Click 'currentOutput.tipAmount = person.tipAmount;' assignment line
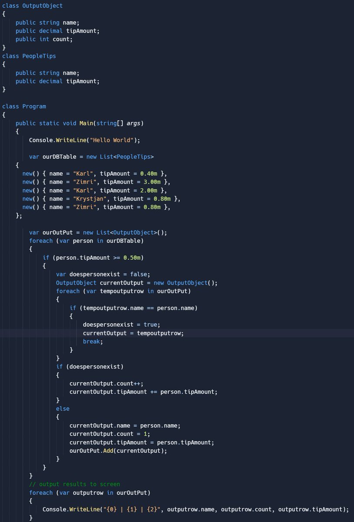The width and height of the screenshot is (354, 522). coord(142,442)
